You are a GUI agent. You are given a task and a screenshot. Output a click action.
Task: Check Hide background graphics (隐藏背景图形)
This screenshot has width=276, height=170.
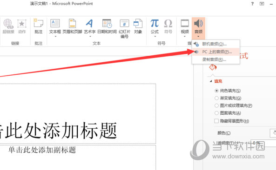coord(216,121)
